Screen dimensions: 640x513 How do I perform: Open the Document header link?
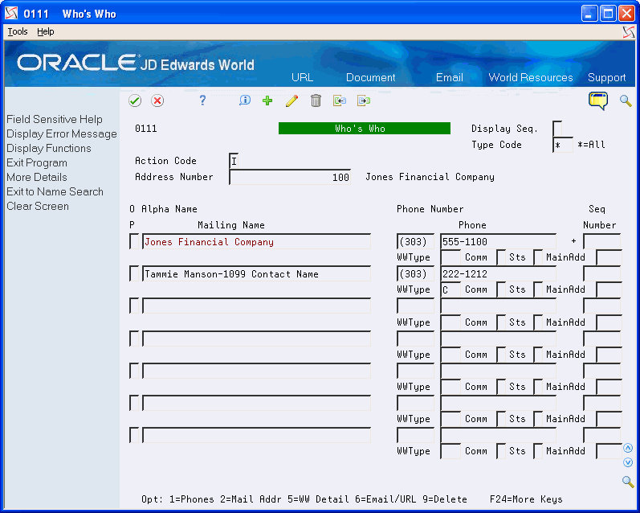371,77
